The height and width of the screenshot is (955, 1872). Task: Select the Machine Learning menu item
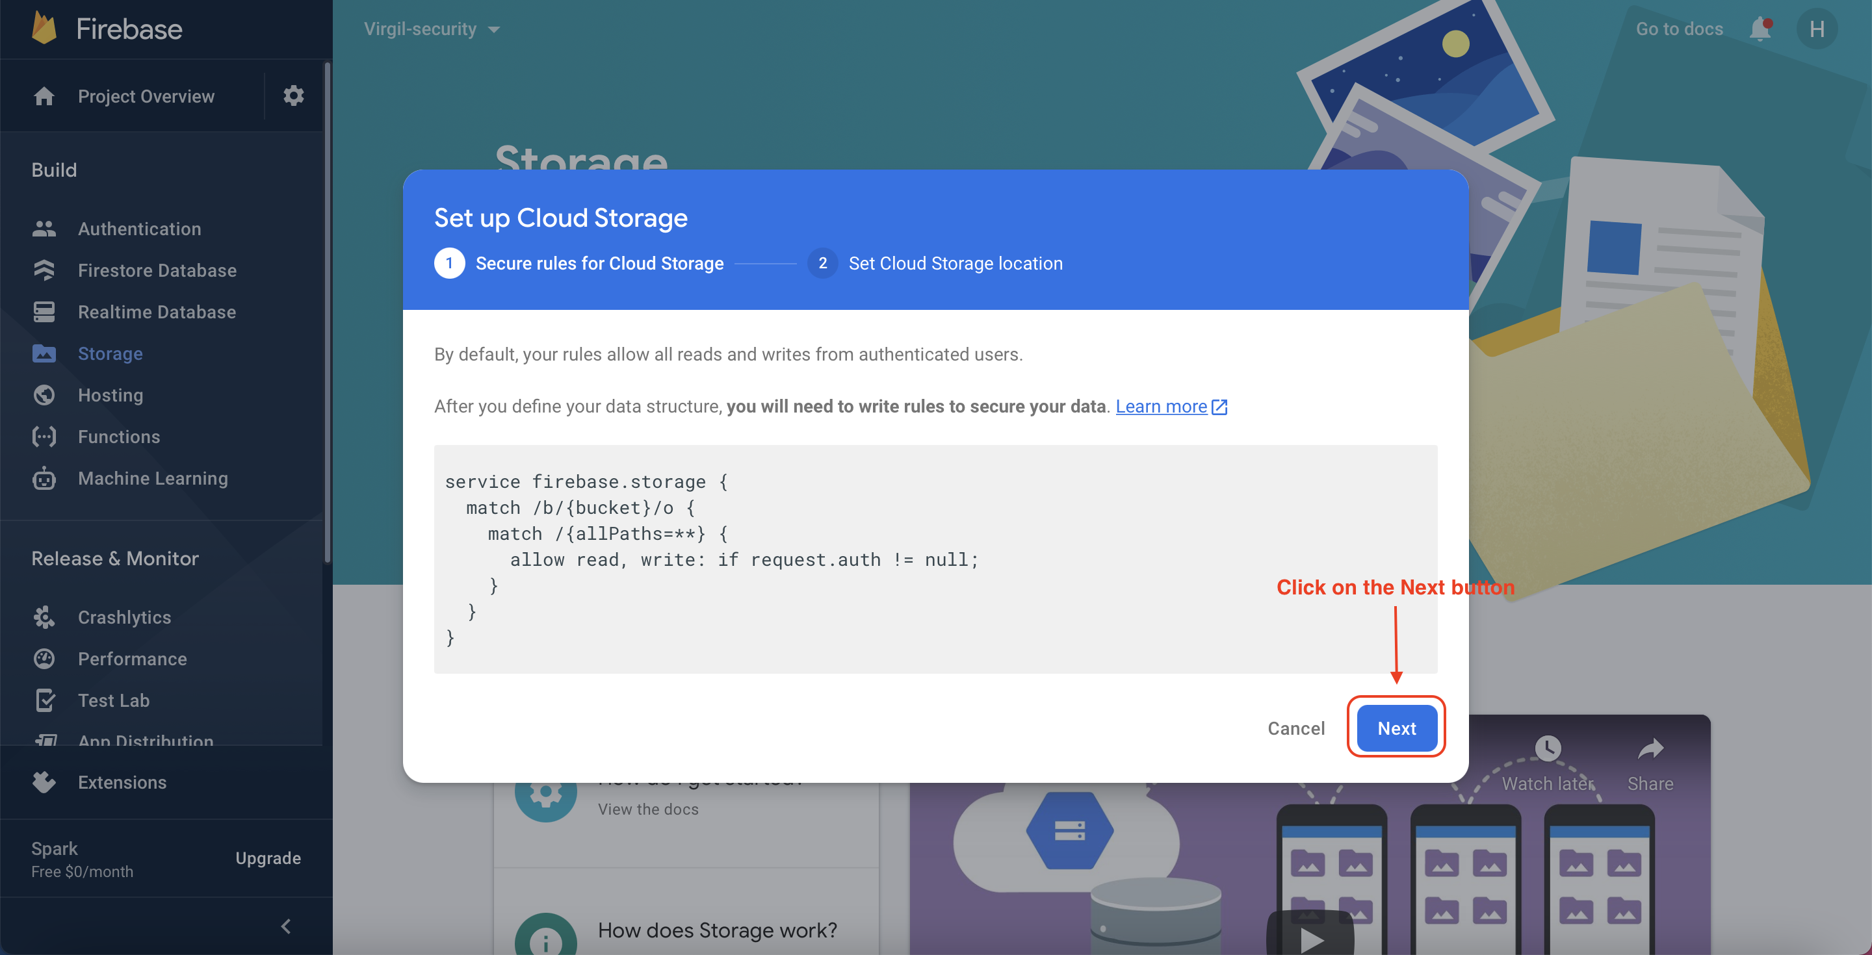[151, 478]
